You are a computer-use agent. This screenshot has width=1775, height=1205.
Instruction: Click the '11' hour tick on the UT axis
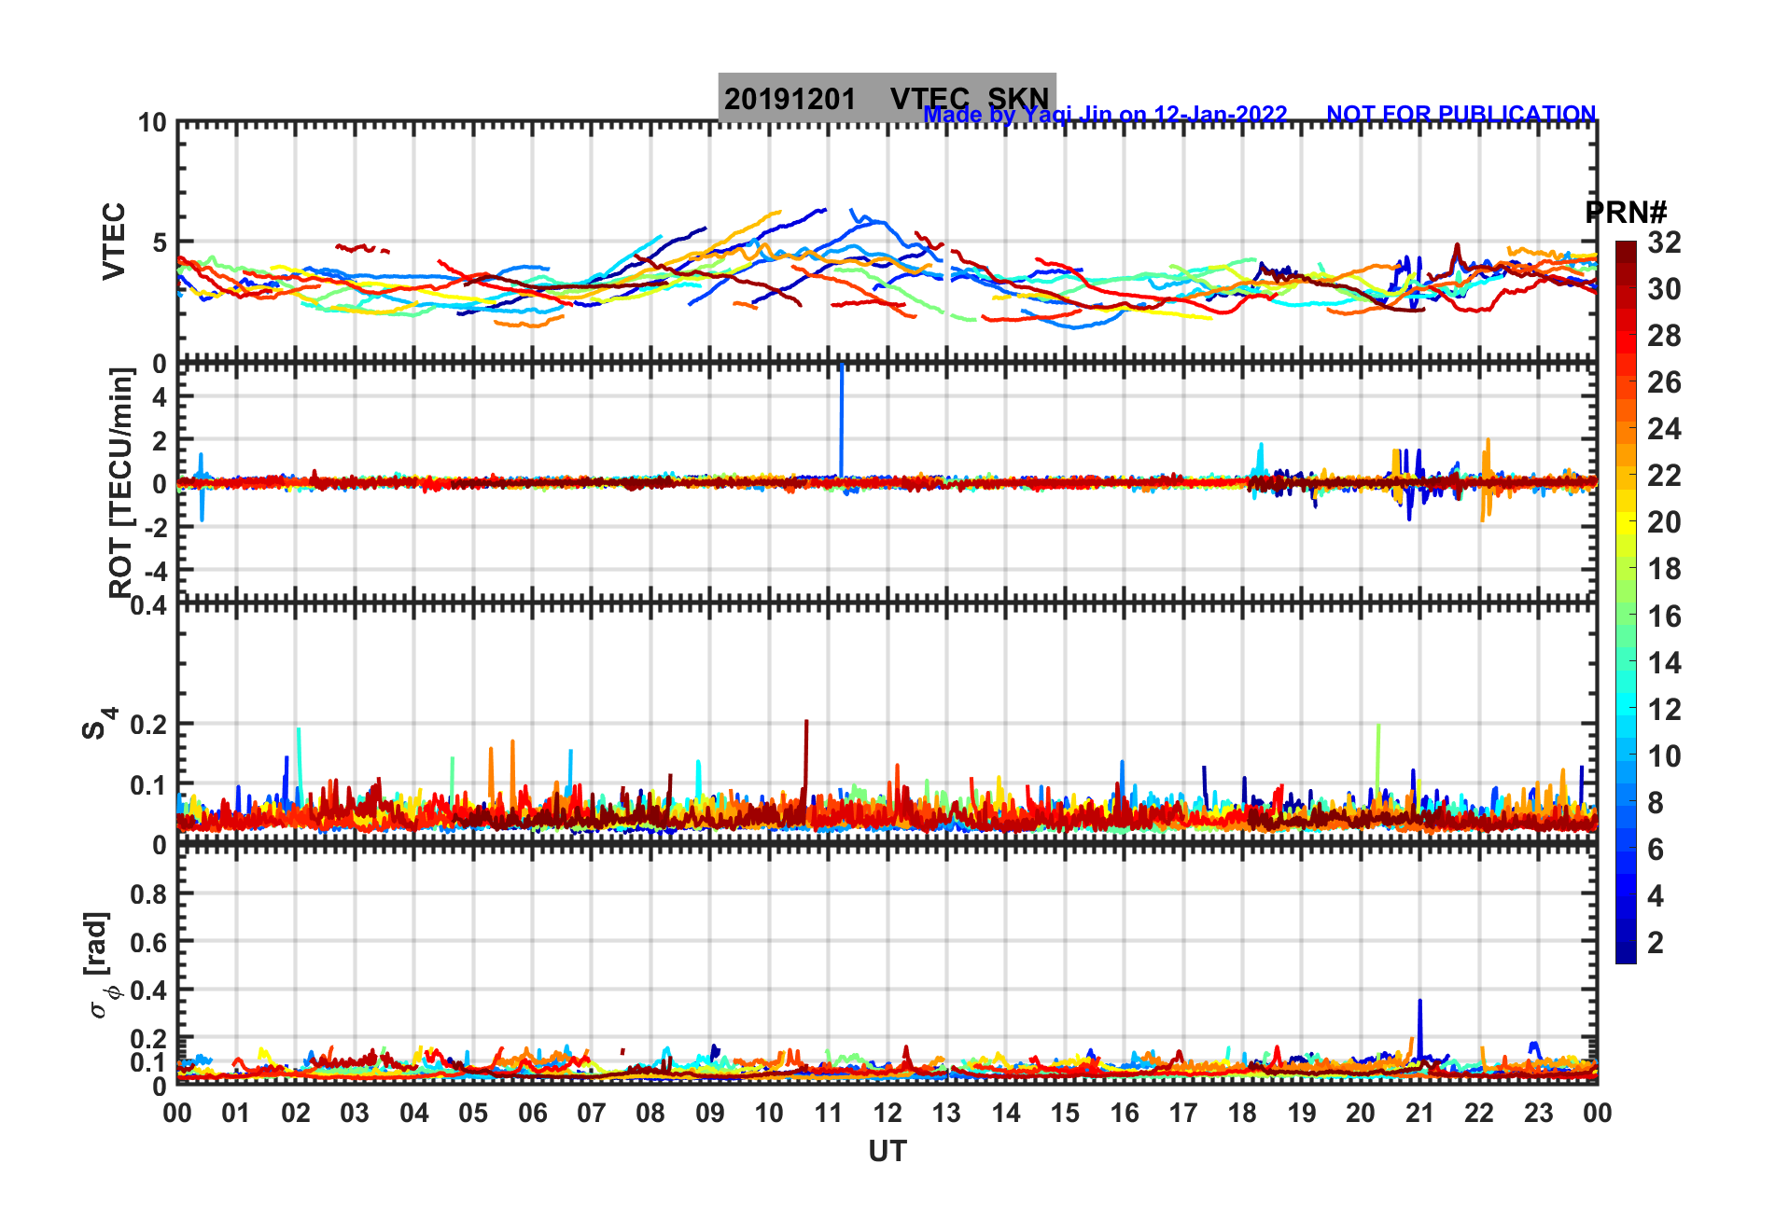[828, 1113]
